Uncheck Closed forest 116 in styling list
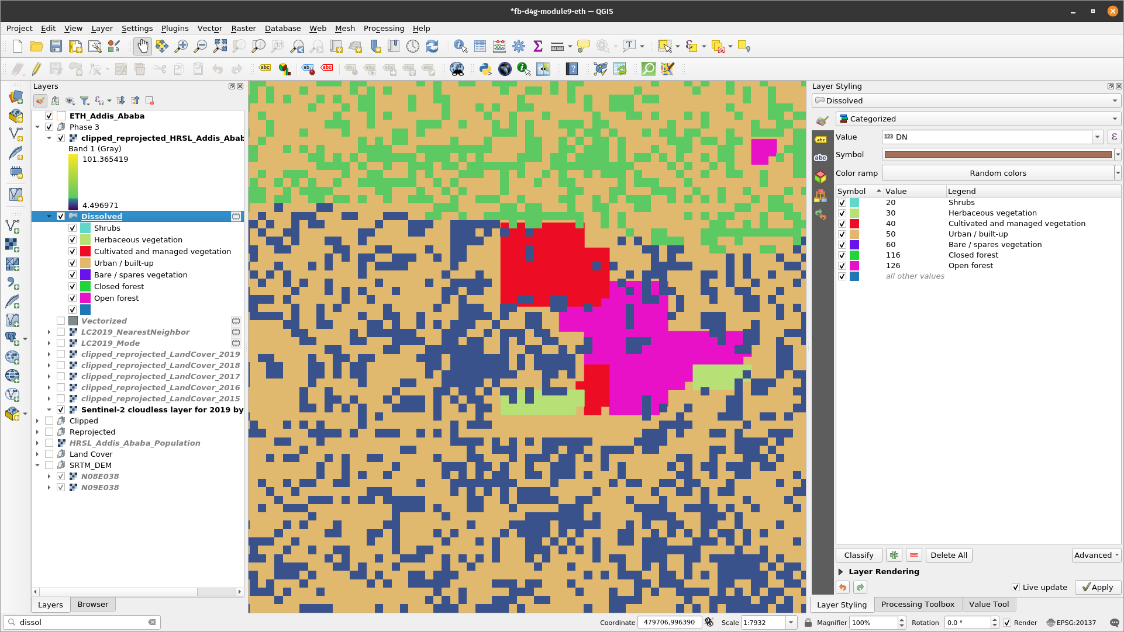The image size is (1124, 632). pyautogui.click(x=842, y=255)
